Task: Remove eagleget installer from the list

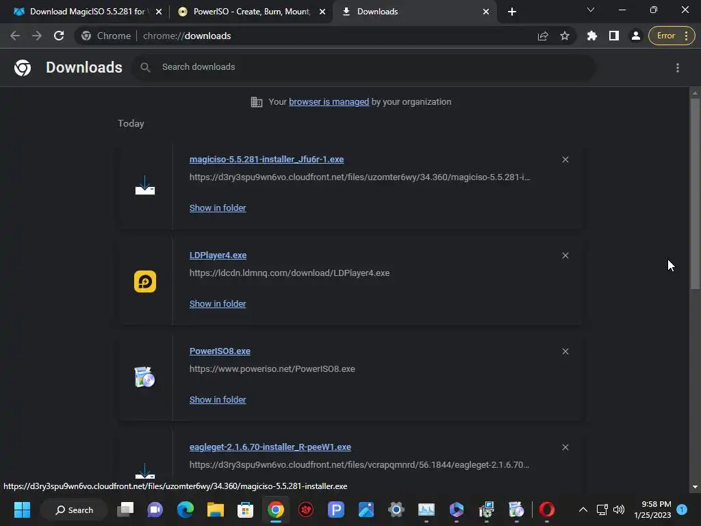Action: 565,447
